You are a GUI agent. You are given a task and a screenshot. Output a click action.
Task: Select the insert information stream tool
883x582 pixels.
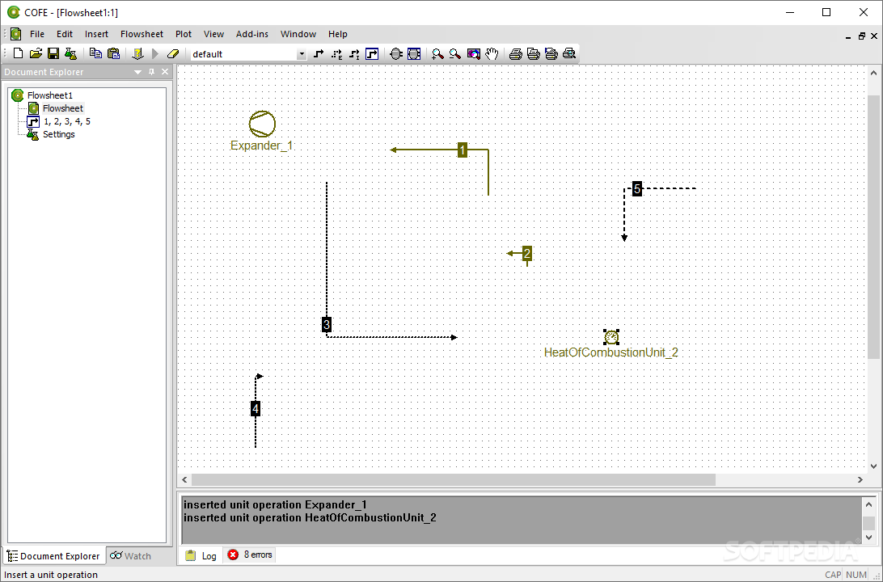[x=354, y=53]
